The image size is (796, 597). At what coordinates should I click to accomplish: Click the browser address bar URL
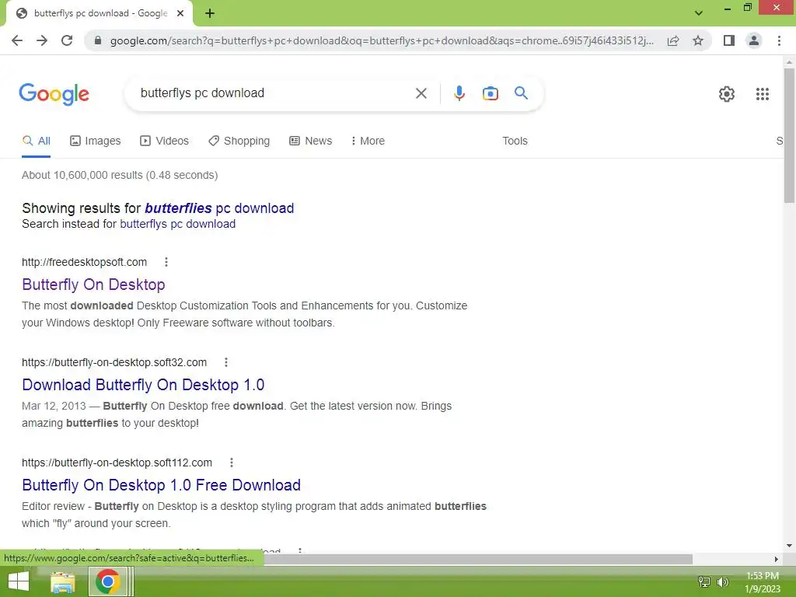[x=382, y=40]
